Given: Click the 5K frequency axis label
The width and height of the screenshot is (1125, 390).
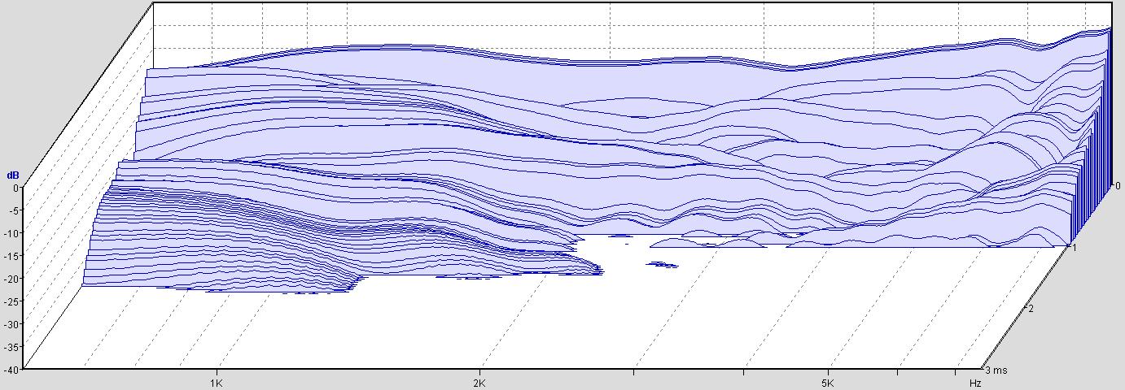Looking at the screenshot, I should [x=828, y=382].
